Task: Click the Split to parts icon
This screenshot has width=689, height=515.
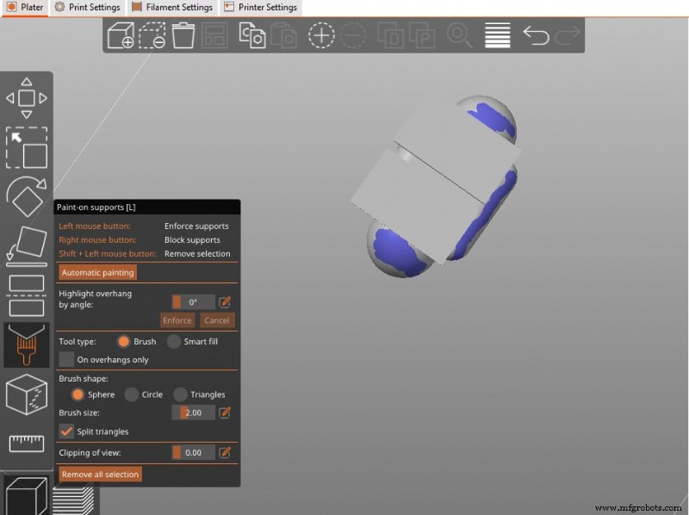Action: click(x=421, y=35)
